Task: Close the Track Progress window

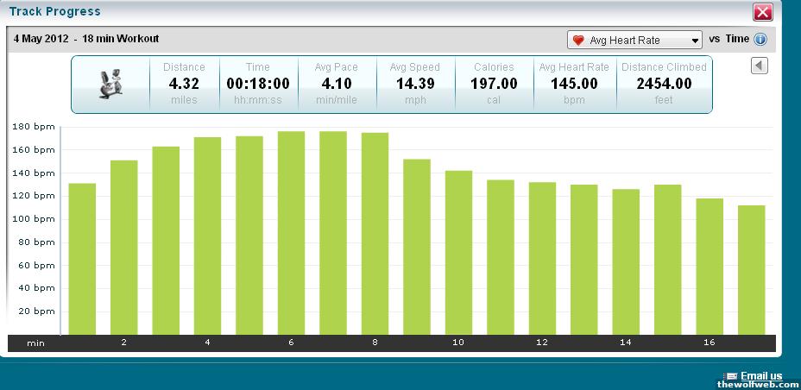Action: pos(762,12)
